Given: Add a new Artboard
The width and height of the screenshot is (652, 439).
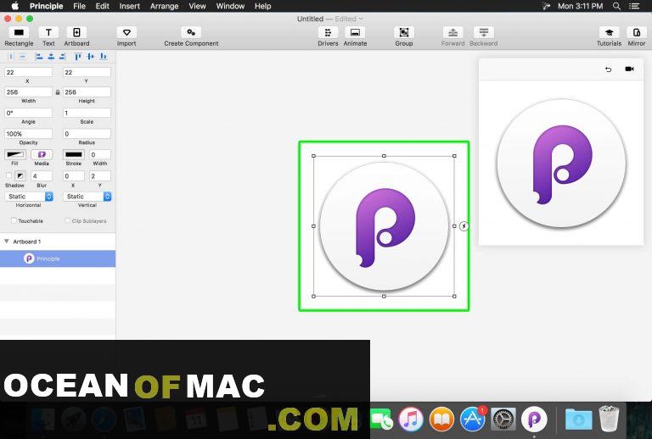Looking at the screenshot, I should pos(76,33).
